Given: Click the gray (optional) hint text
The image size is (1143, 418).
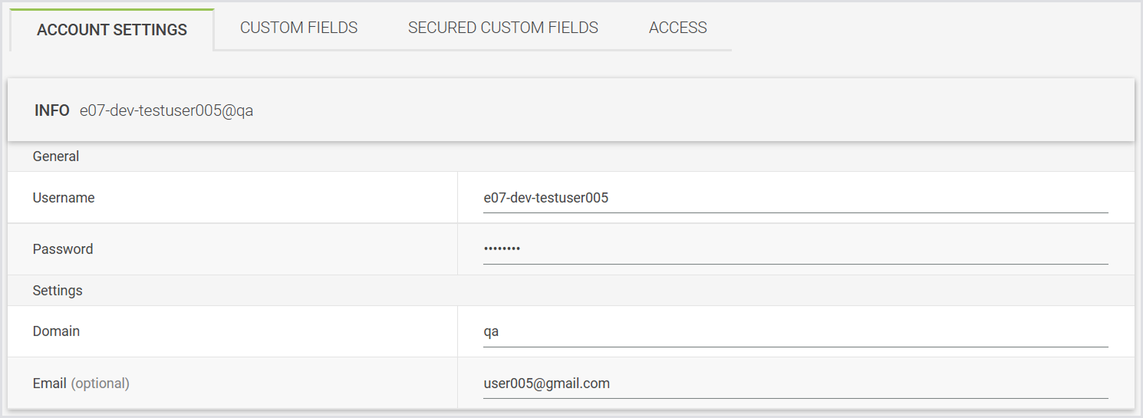Looking at the screenshot, I should tap(100, 383).
